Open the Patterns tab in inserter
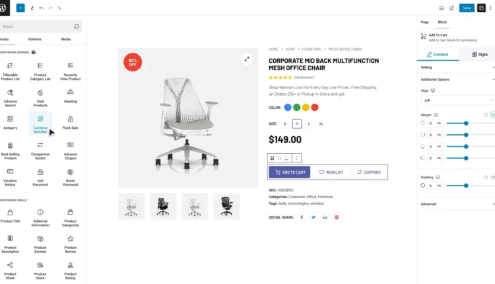 point(35,39)
